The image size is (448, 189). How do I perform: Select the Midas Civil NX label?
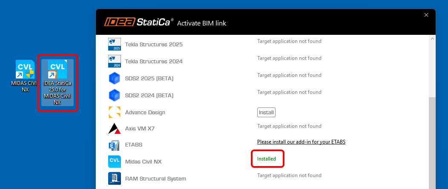pyautogui.click(x=144, y=162)
